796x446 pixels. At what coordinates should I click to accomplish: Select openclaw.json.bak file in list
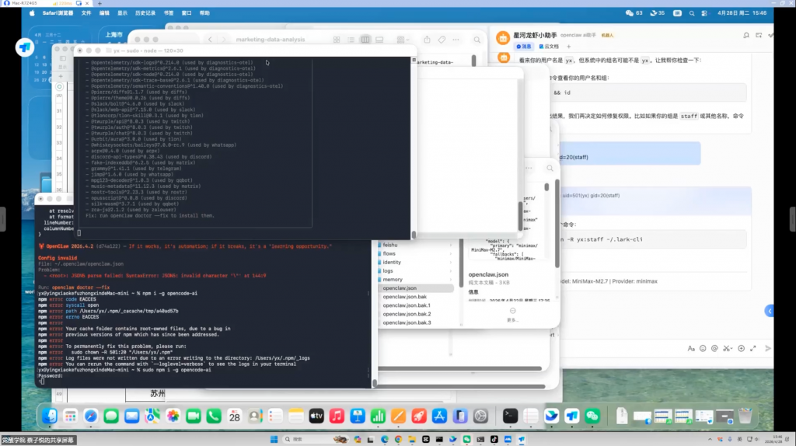click(404, 297)
